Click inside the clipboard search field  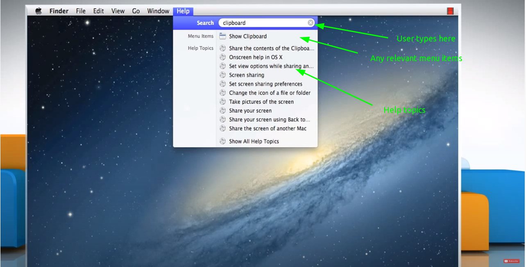tap(267, 23)
